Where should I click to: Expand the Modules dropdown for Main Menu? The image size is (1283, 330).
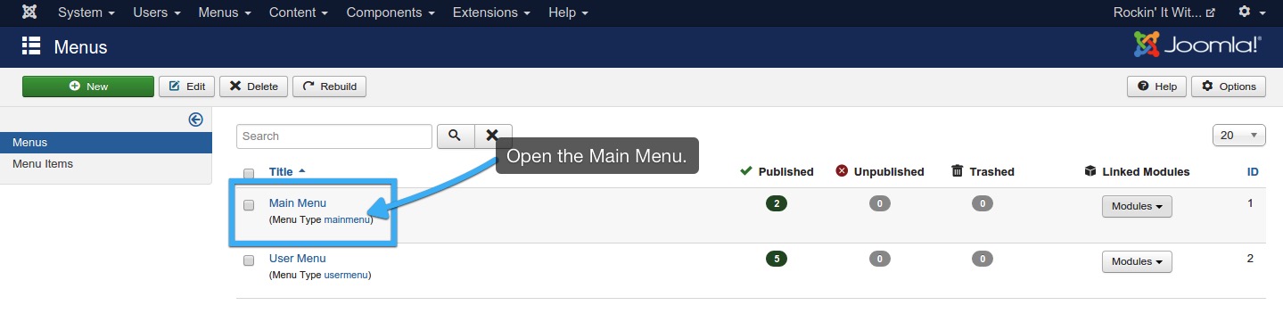(1137, 206)
